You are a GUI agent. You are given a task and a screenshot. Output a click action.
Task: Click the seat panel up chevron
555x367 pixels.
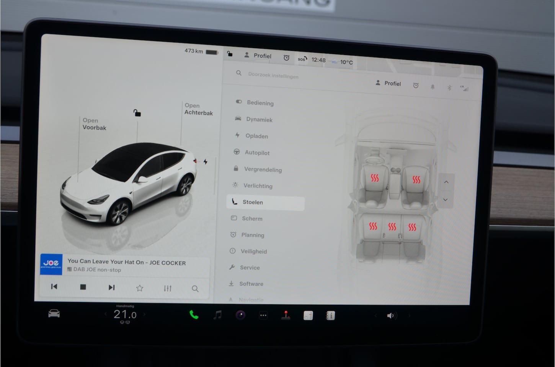(446, 182)
